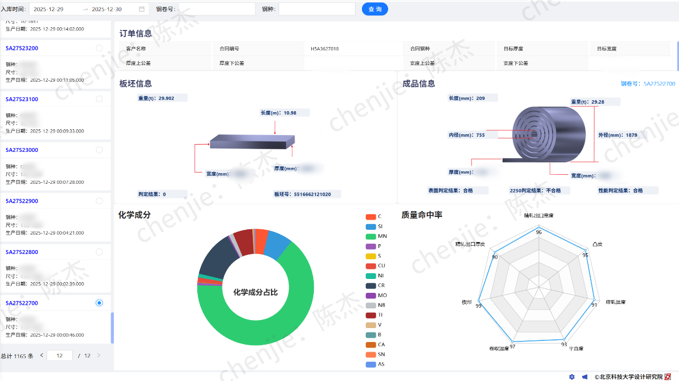The width and height of the screenshot is (679, 381).
Task: Select radio button for coil 5A27523100
Action: tap(99, 99)
